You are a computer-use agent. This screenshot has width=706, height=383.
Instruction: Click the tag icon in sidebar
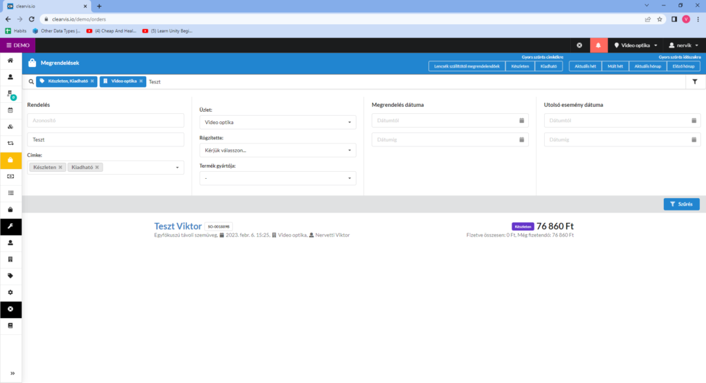pos(10,275)
